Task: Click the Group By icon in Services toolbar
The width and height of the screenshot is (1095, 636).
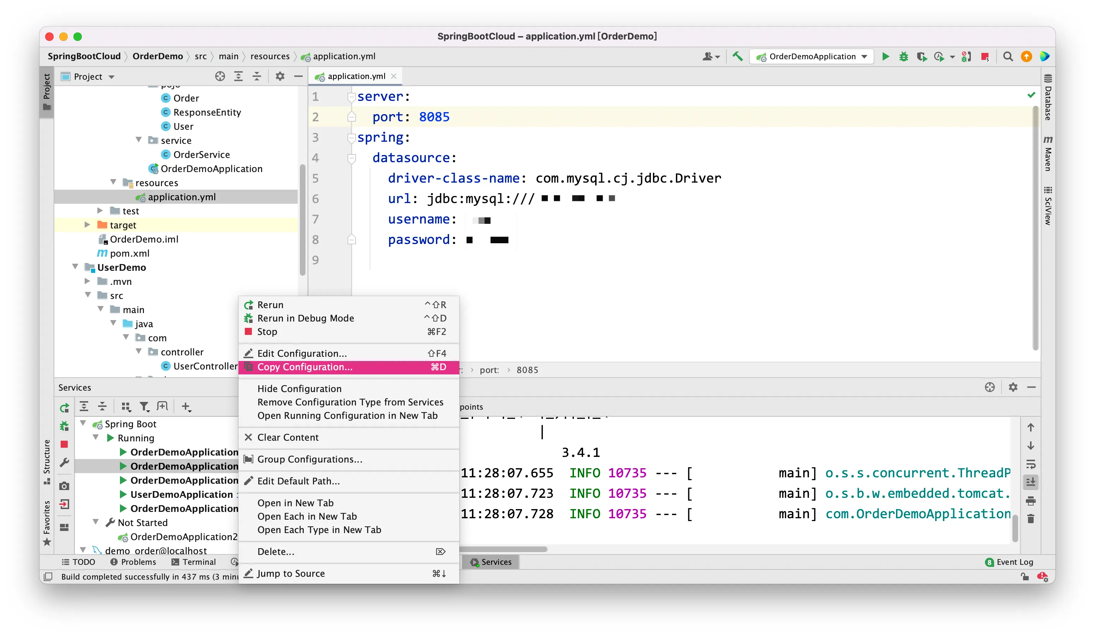Action: coord(126,406)
